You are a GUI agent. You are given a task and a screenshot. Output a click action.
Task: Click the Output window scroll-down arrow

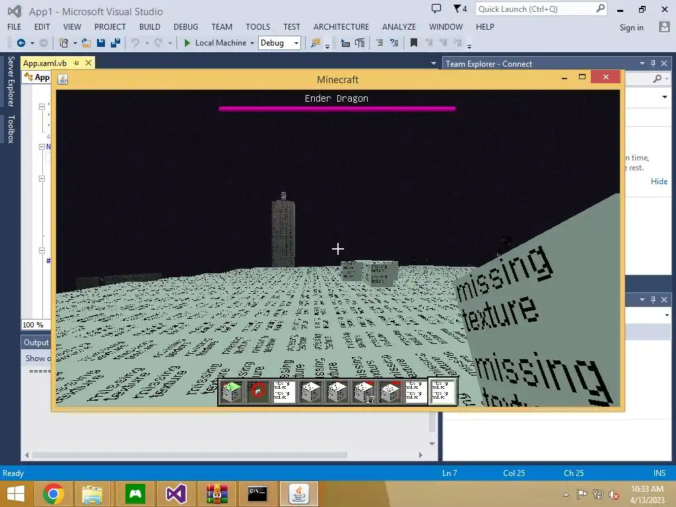pyautogui.click(x=432, y=443)
